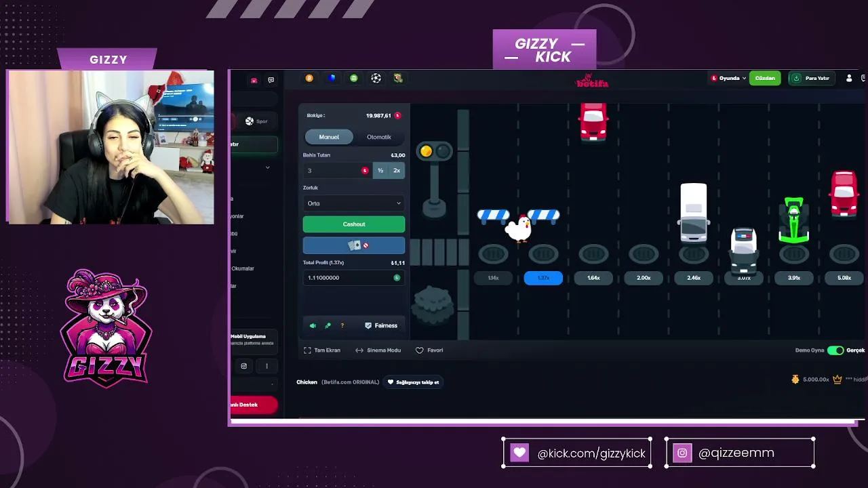Click the gold crown icon in bottom stats
This screenshot has height=488, width=868.
coord(837,380)
